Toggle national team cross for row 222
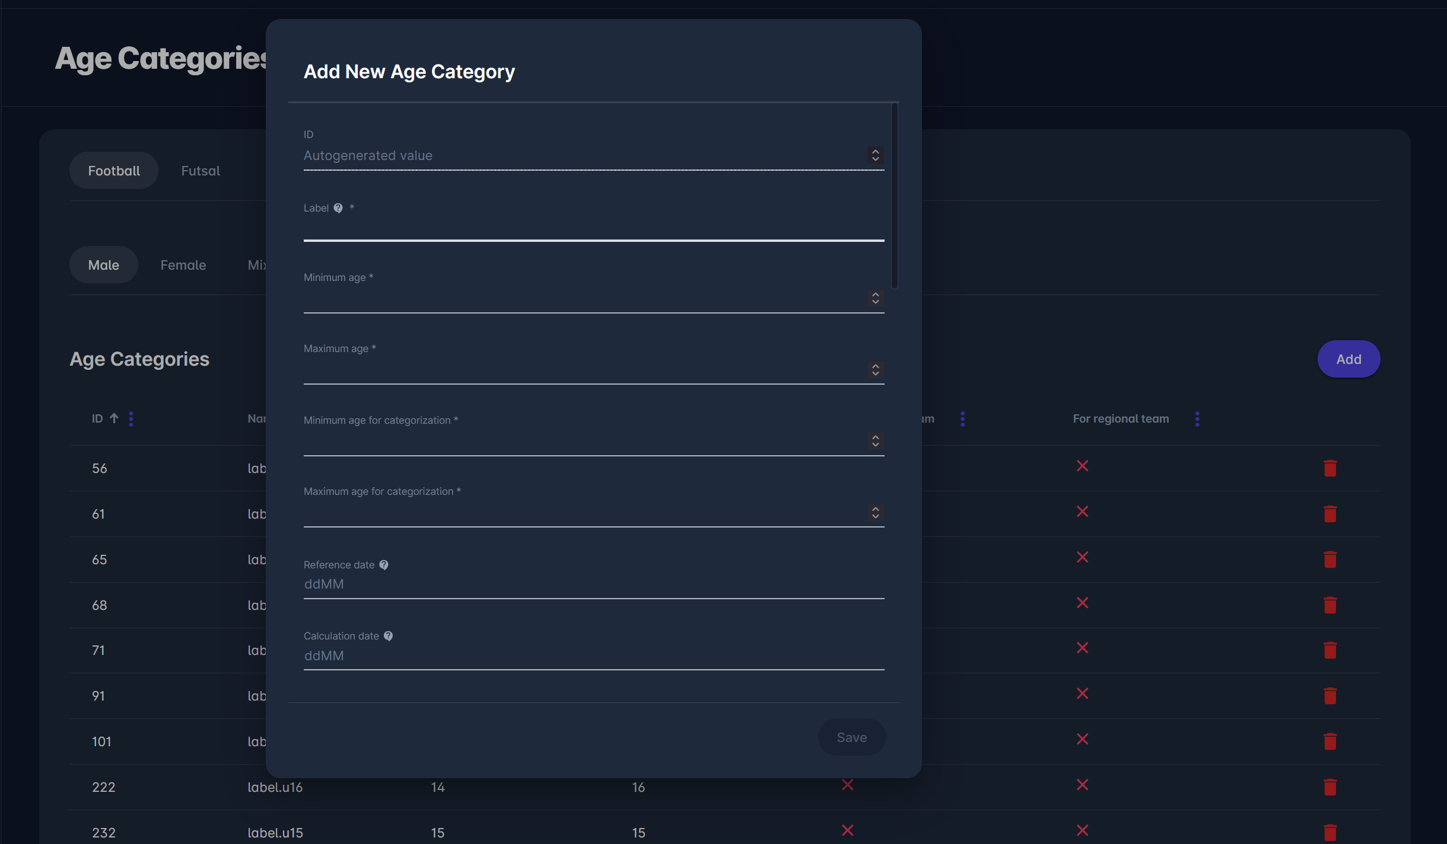The height and width of the screenshot is (844, 1447). coord(848,785)
